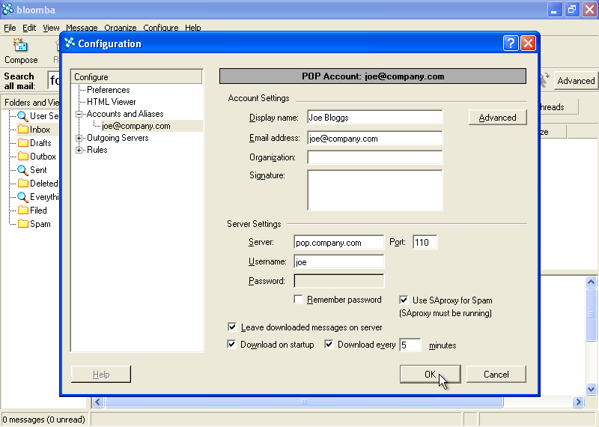The width and height of the screenshot is (599, 427).
Task: Select Outgoing Servers tree label
Action: pyautogui.click(x=118, y=138)
